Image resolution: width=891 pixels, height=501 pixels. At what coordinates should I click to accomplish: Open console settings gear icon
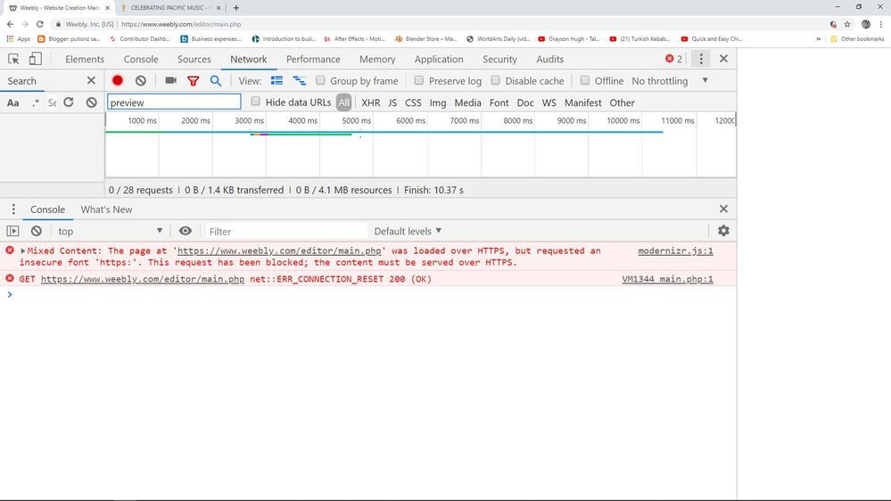tap(723, 231)
